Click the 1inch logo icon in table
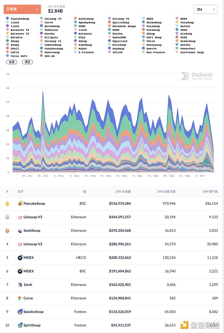 (x=20, y=285)
